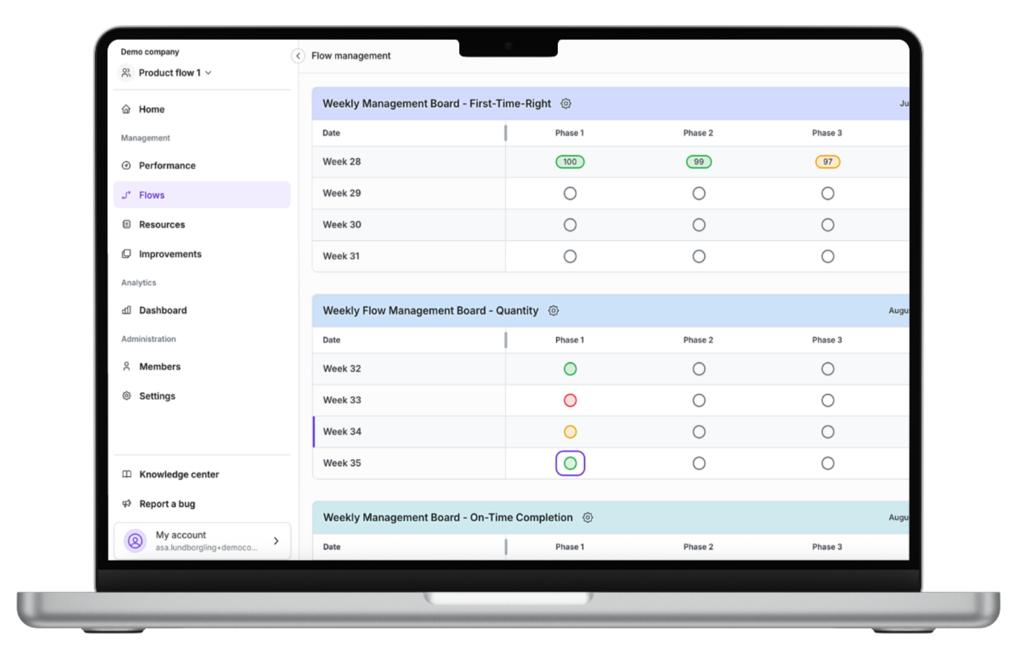Select Week 30 Phase 2 empty status circle
The width and height of the screenshot is (1017, 665).
coord(699,225)
